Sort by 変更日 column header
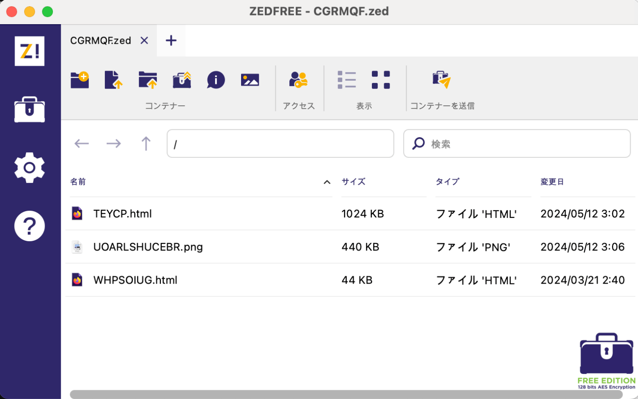This screenshot has width=638, height=399. 552,181
